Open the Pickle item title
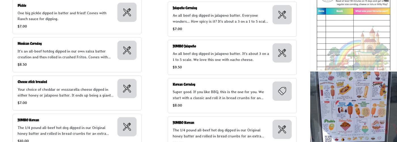 click(22, 5)
